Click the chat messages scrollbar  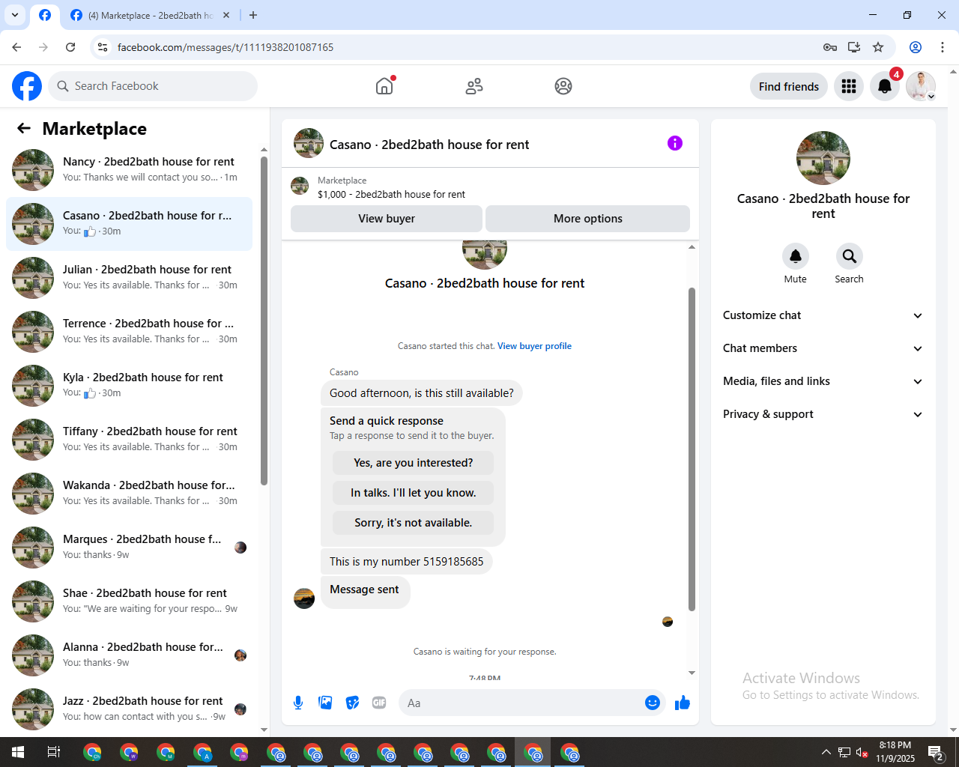[692, 449]
